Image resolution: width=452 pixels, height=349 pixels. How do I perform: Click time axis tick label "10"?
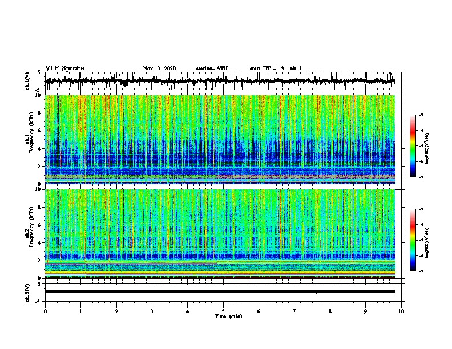pos(401,311)
